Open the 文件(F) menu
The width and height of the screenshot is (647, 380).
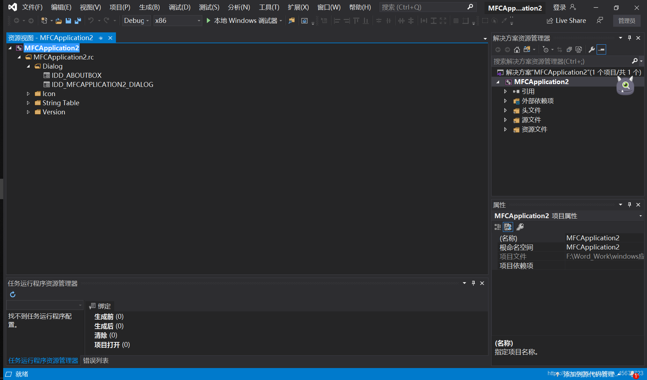32,7
